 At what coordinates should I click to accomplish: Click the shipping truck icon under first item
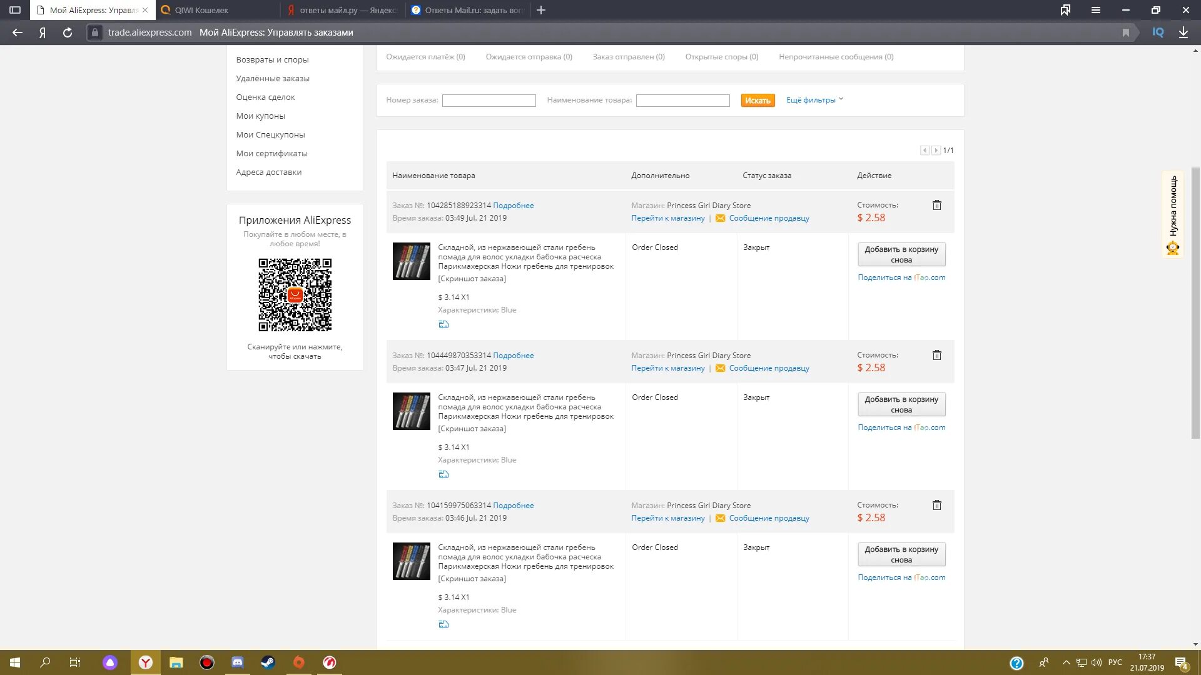pos(443,324)
